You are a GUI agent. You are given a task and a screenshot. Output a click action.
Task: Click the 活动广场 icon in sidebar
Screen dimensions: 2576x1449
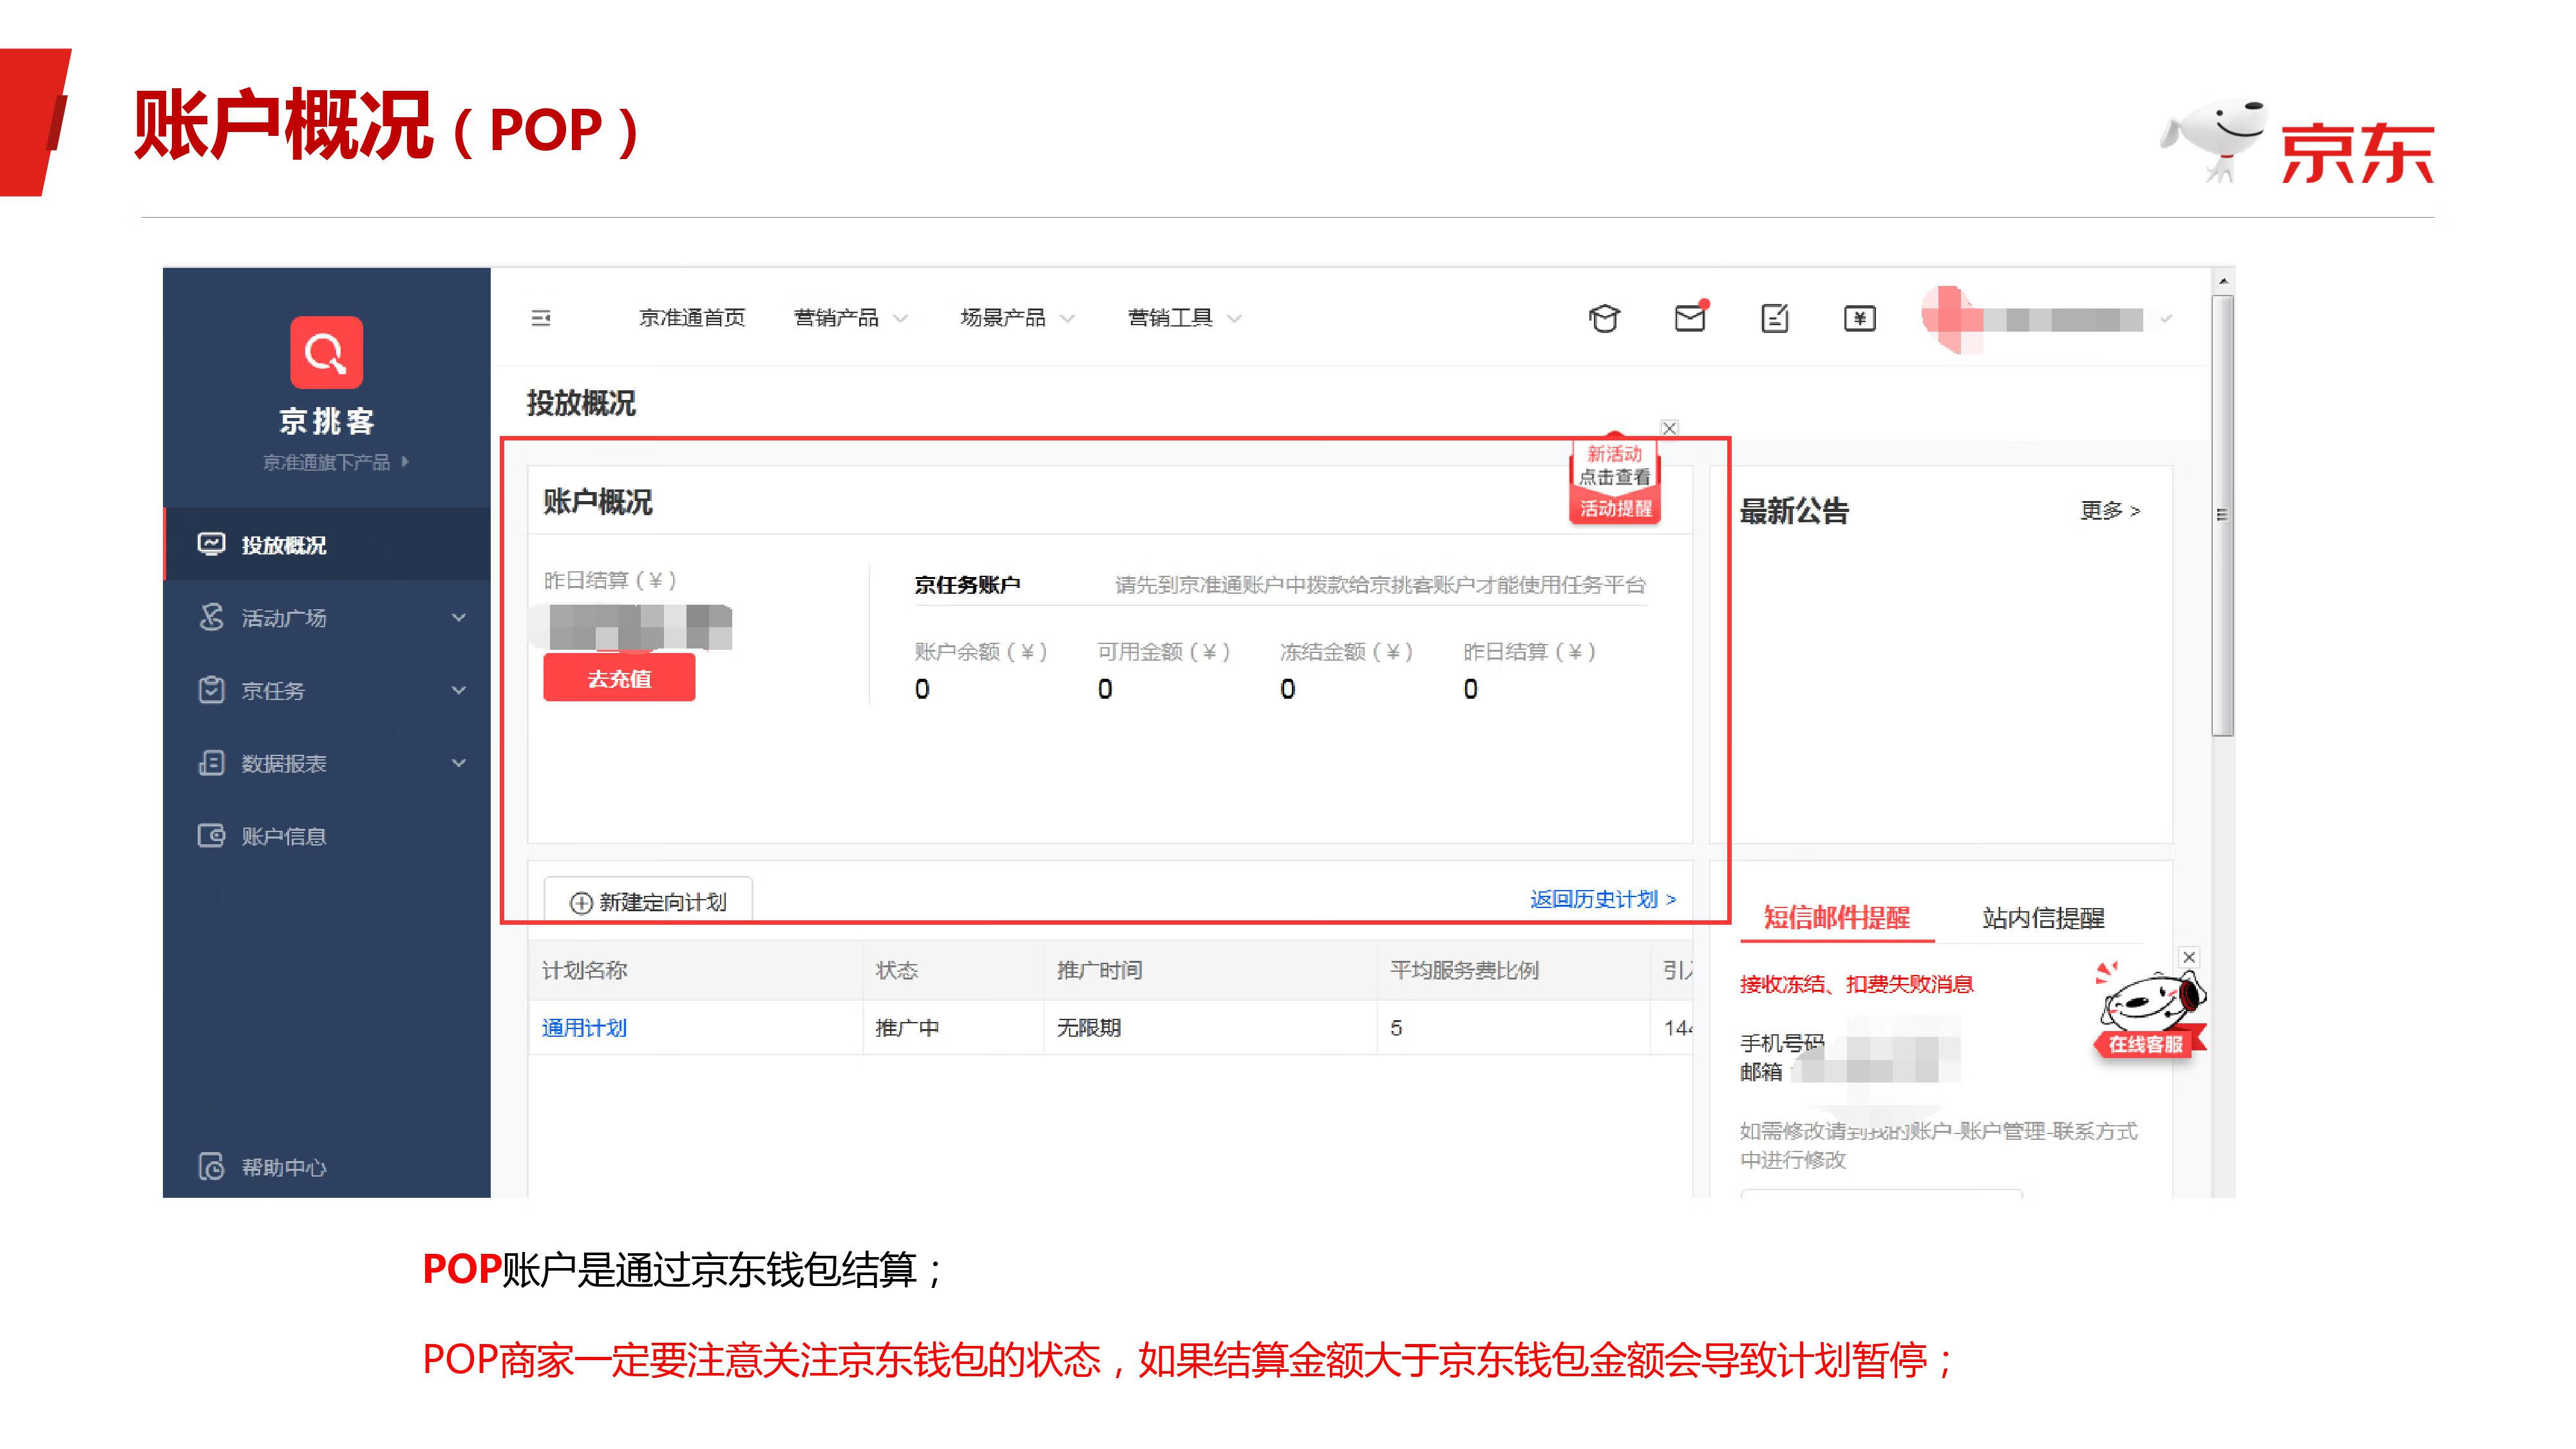point(211,617)
